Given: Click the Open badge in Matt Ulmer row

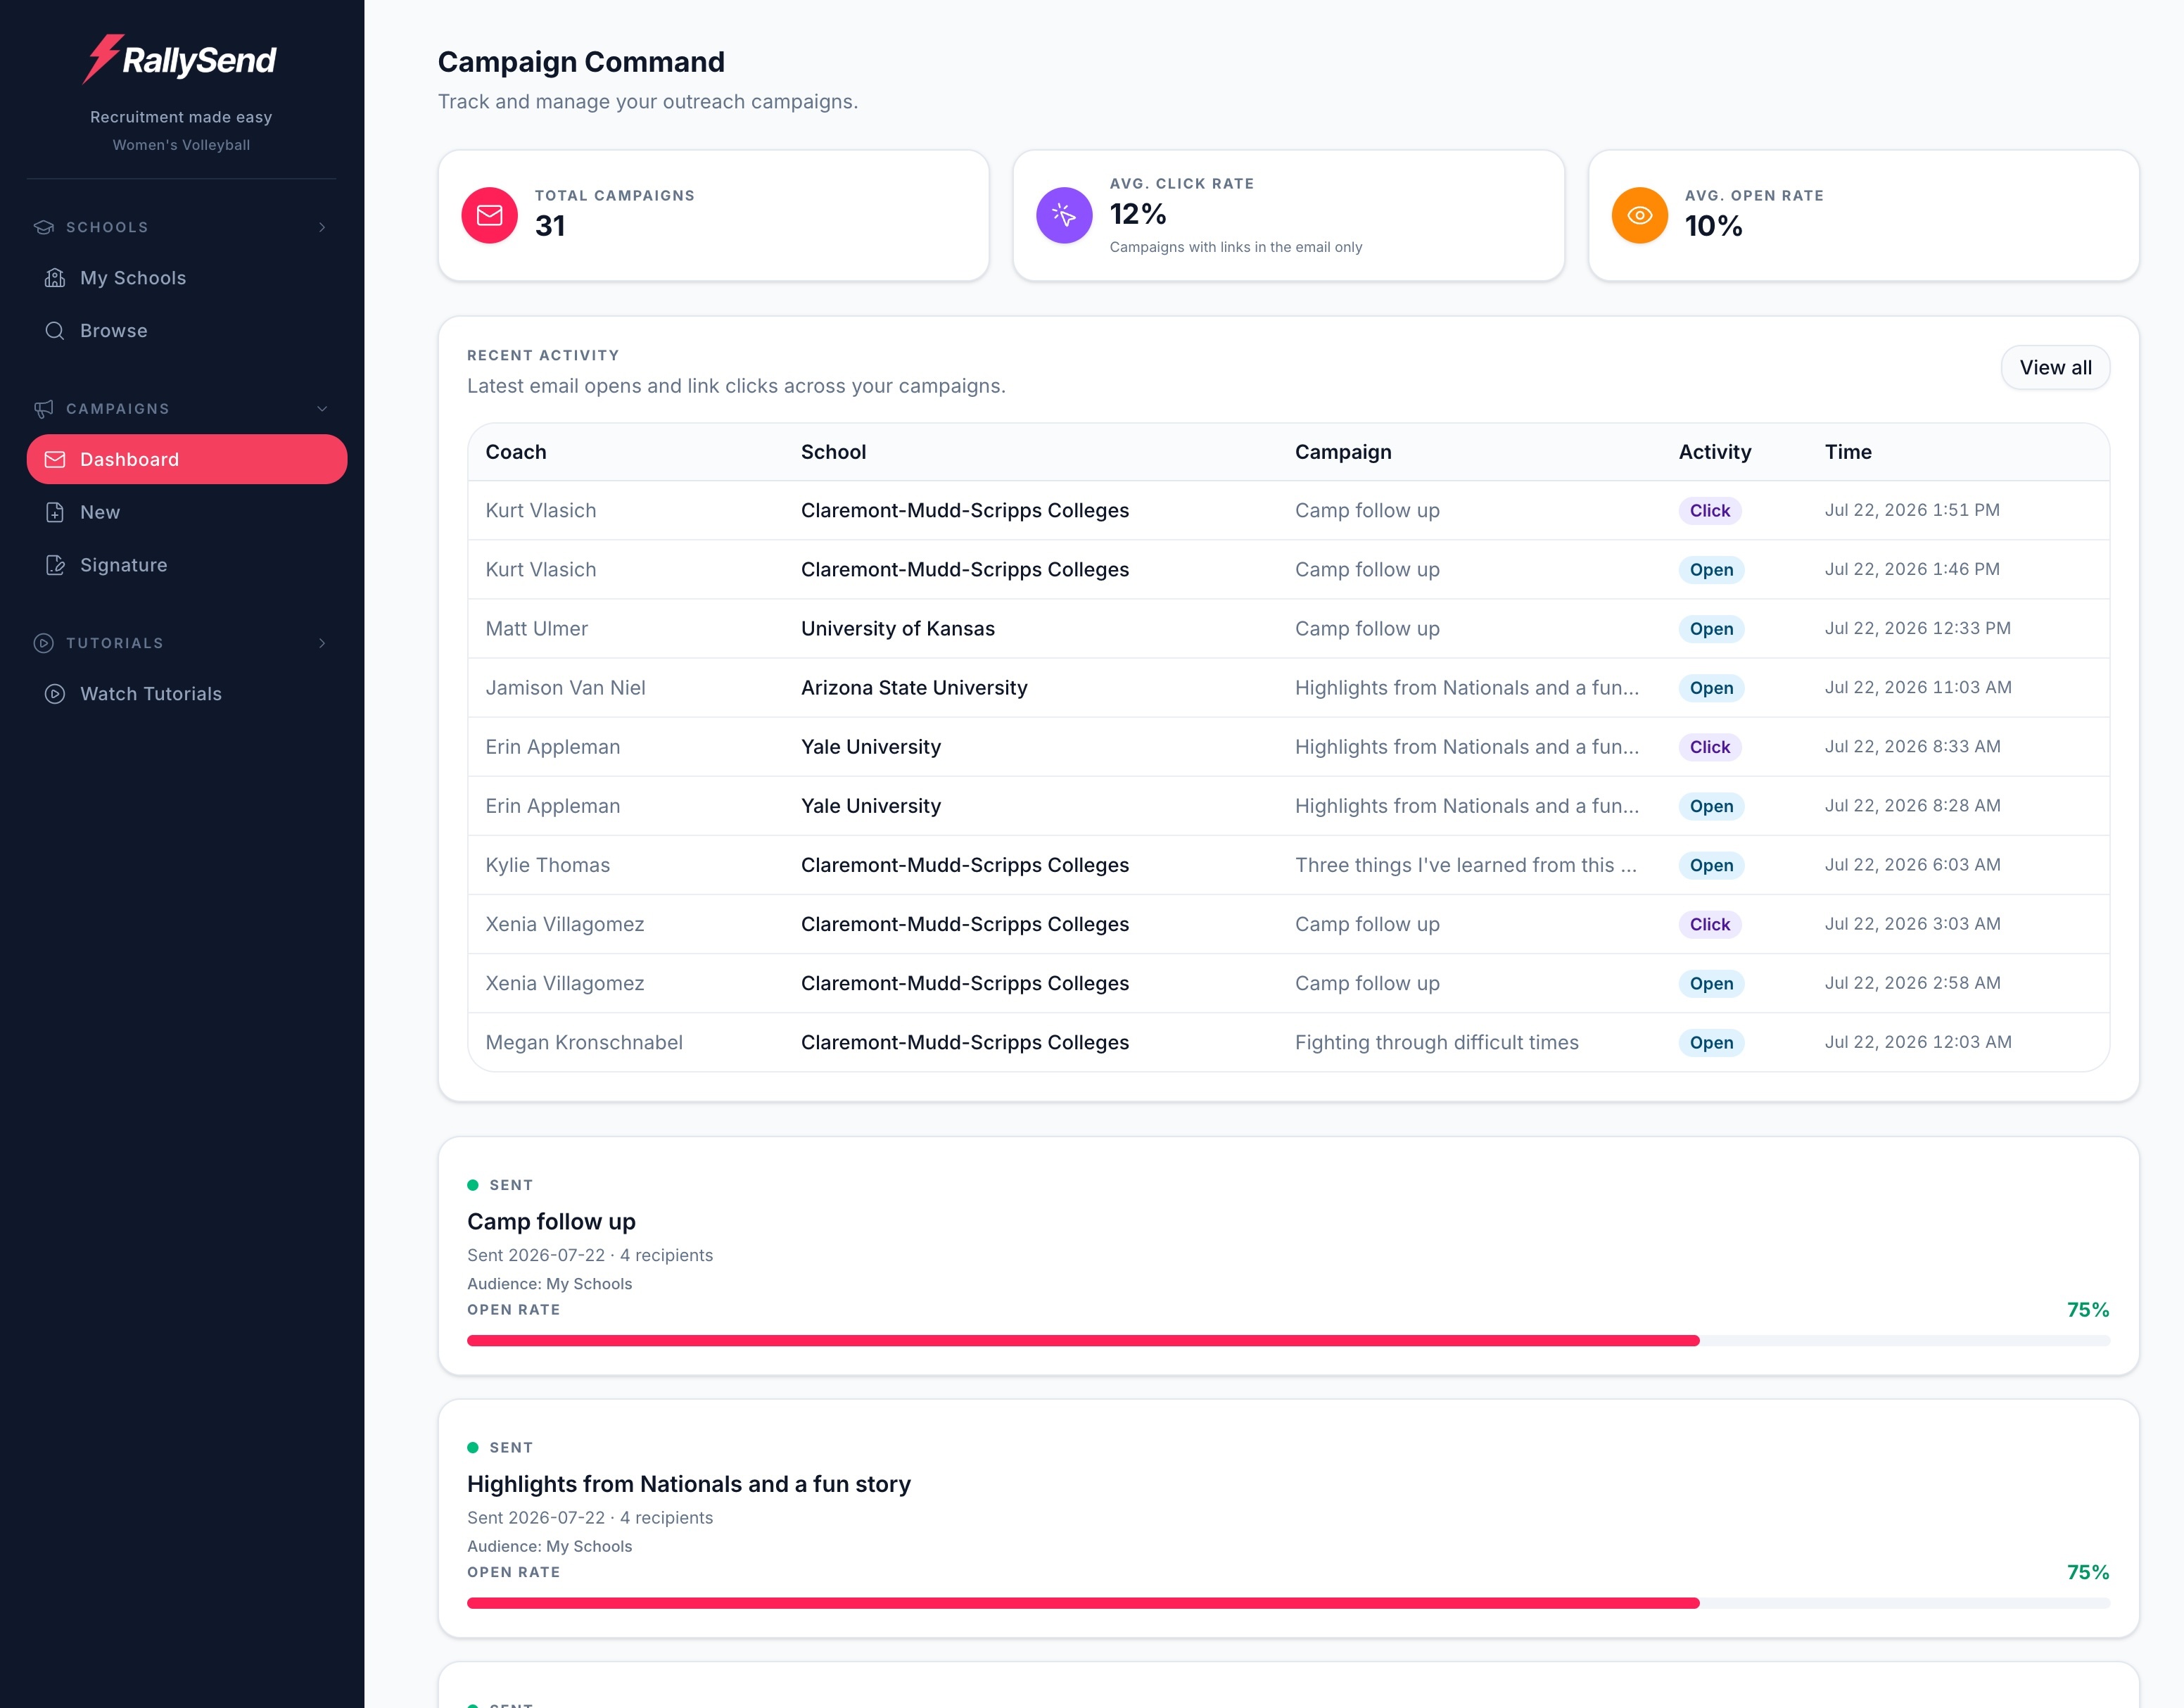Looking at the screenshot, I should (1711, 629).
